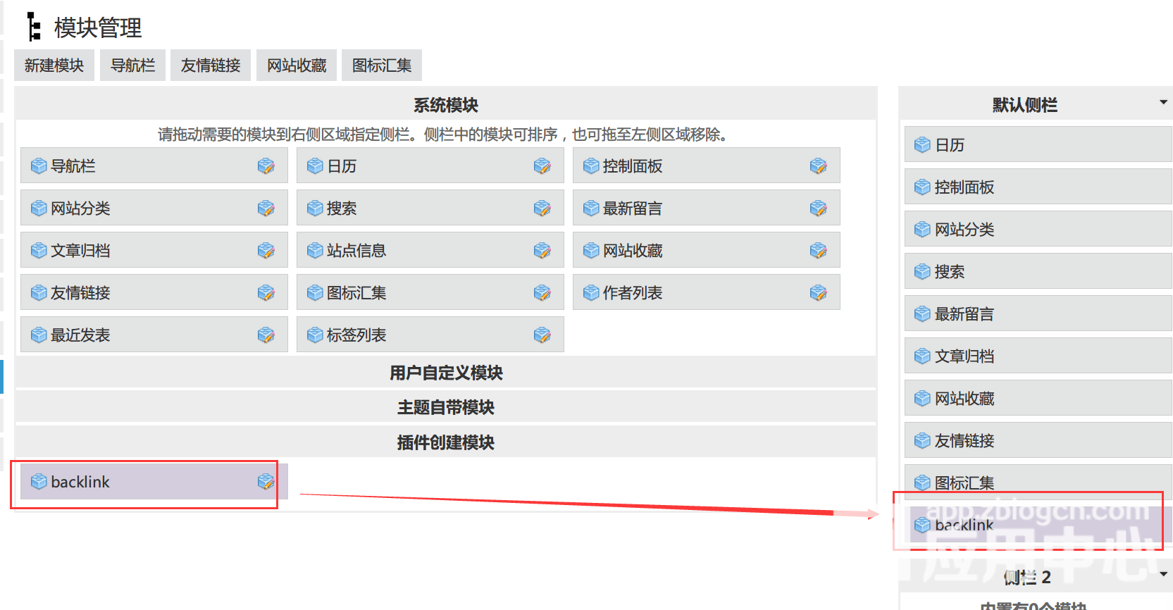Expand the 侧栏 2 panel arrow

coord(1163,574)
